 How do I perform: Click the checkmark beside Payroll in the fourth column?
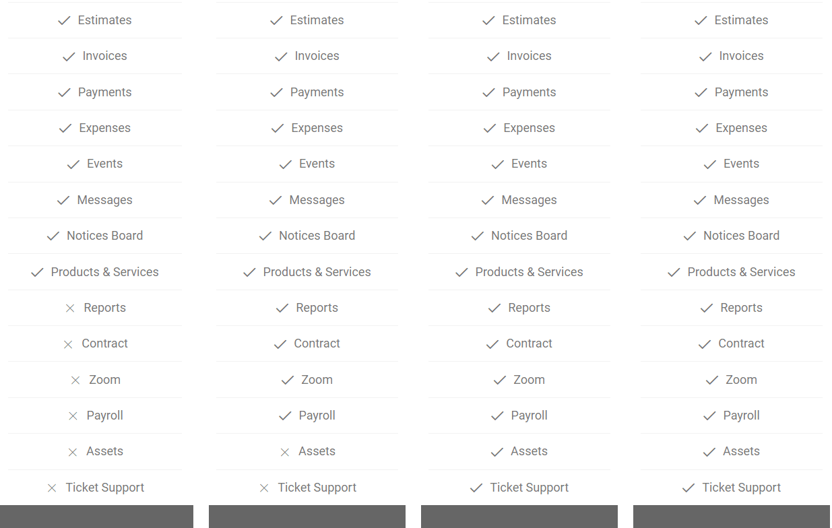709,416
